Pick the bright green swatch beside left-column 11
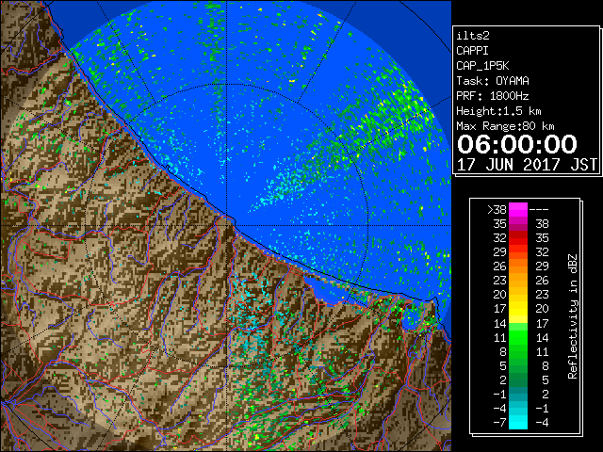Viewport: 603px width, 452px height. pyautogui.click(x=518, y=337)
